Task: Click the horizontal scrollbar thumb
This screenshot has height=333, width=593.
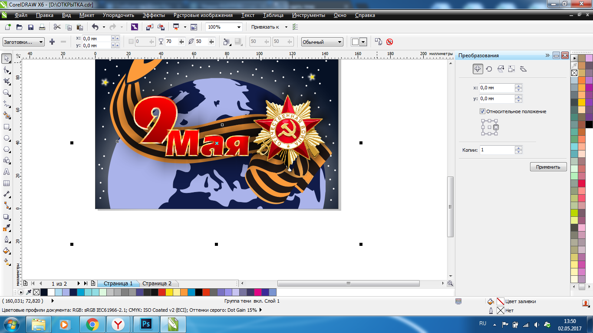Action: (x=348, y=283)
